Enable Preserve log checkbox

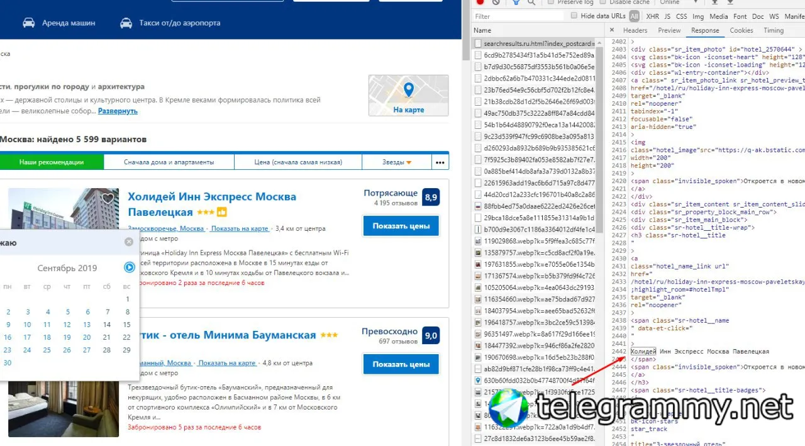pos(552,2)
